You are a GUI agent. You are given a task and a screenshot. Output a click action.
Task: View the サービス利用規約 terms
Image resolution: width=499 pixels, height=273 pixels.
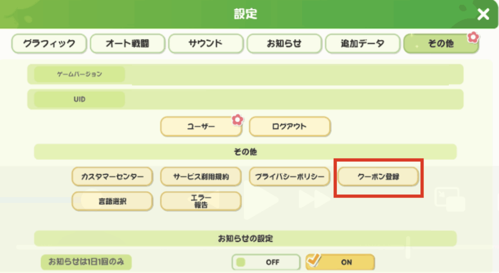(x=201, y=177)
